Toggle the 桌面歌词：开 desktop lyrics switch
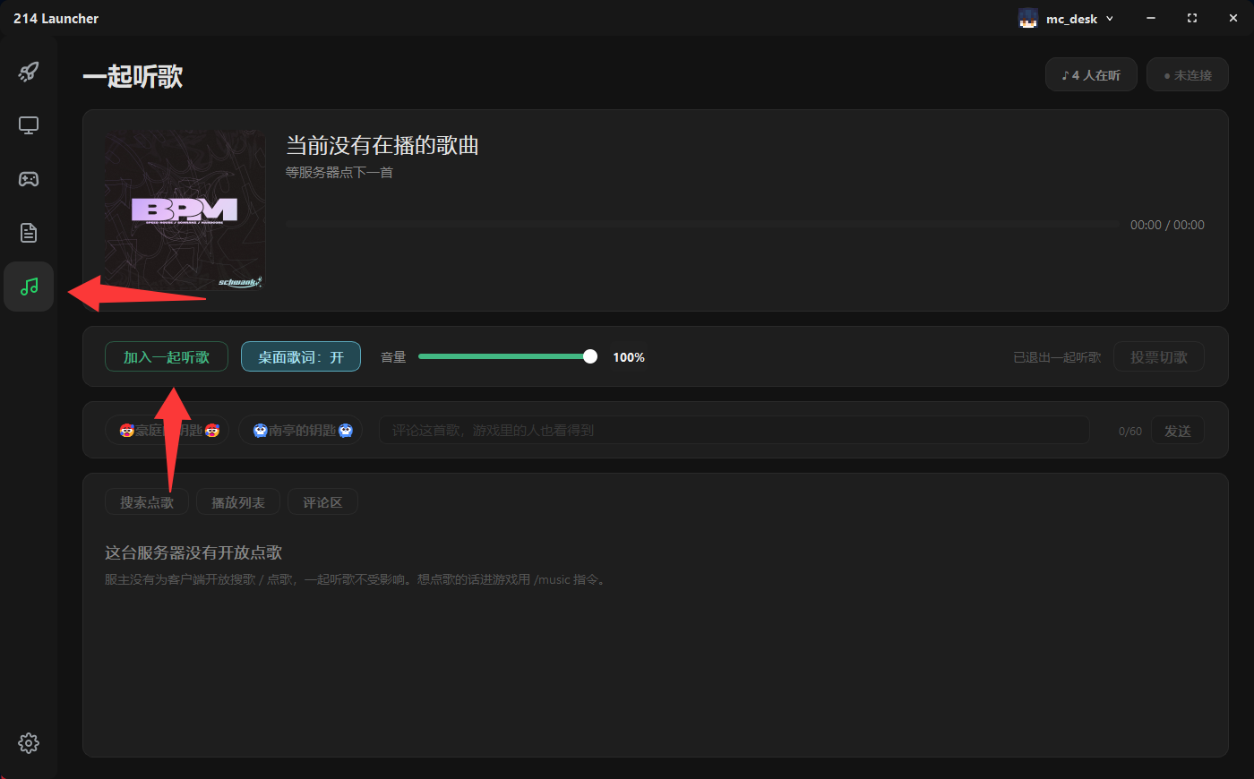 point(301,356)
